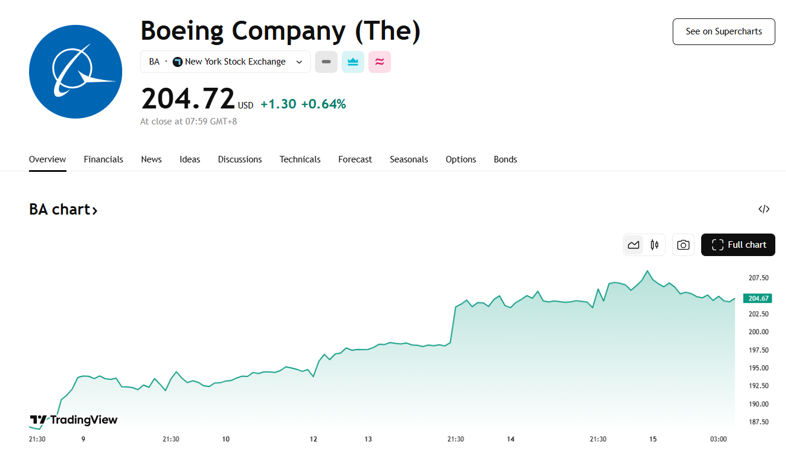Viewport: 786px width, 457px height.
Task: Select the Forecast tab
Action: point(355,159)
